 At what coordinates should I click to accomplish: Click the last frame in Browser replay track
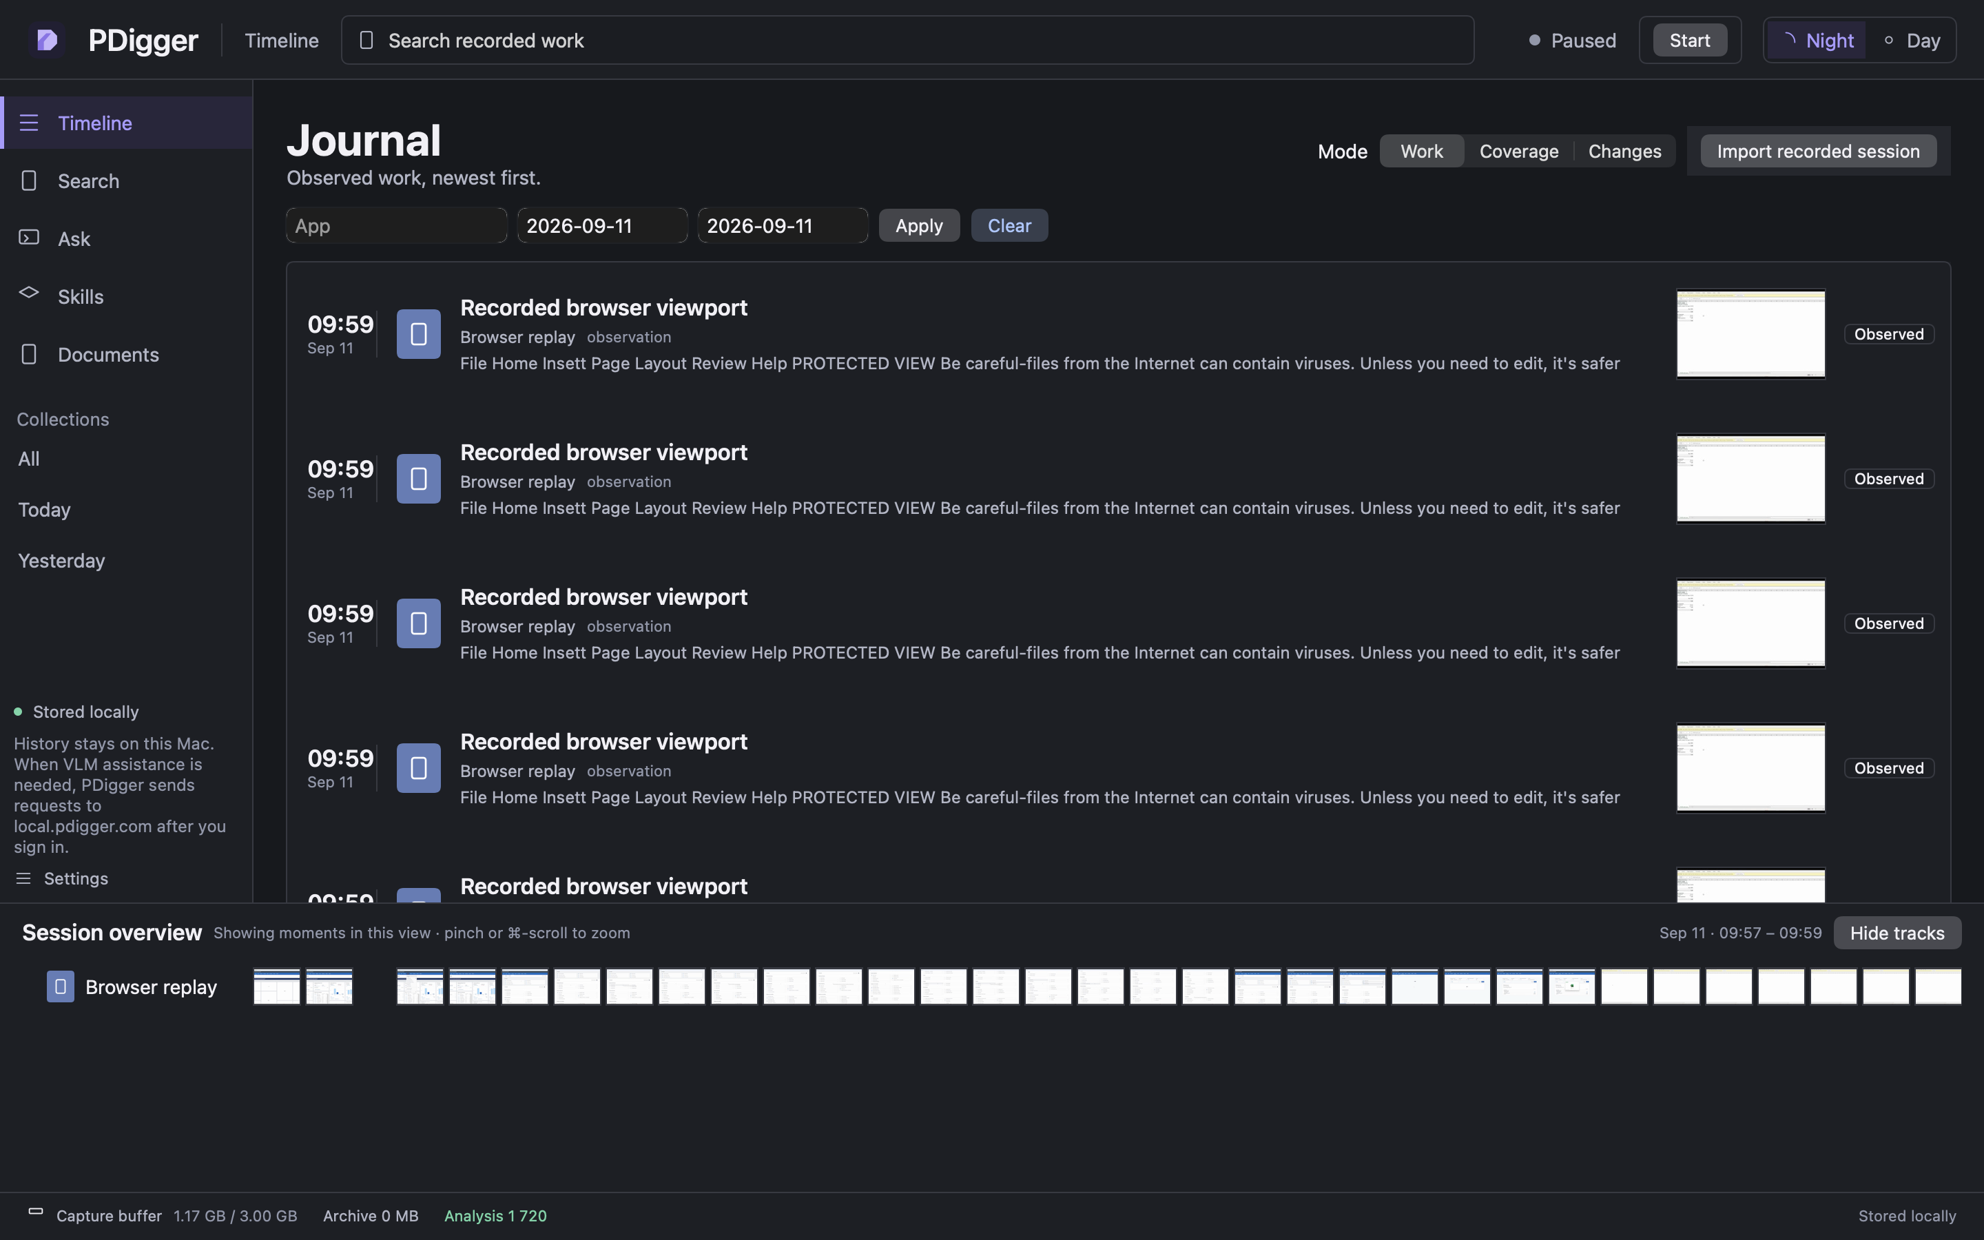coord(1938,986)
